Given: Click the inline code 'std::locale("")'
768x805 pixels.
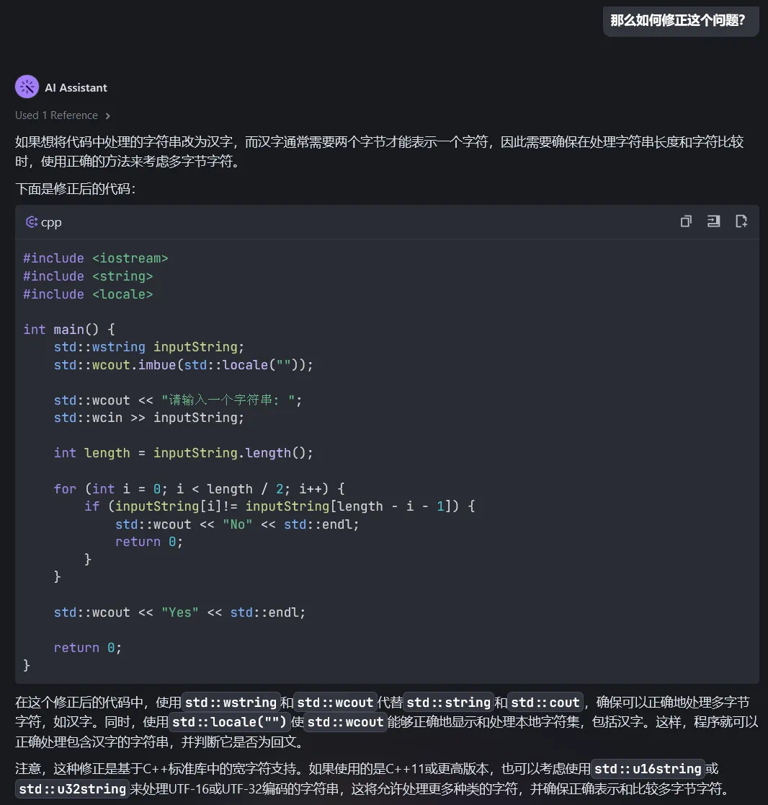Looking at the screenshot, I should (229, 722).
